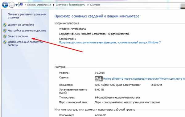Image resolution: width=185 pixels, height=117 pixels.
Task: Select the Система breadcrumb segment
Action: point(95,5)
